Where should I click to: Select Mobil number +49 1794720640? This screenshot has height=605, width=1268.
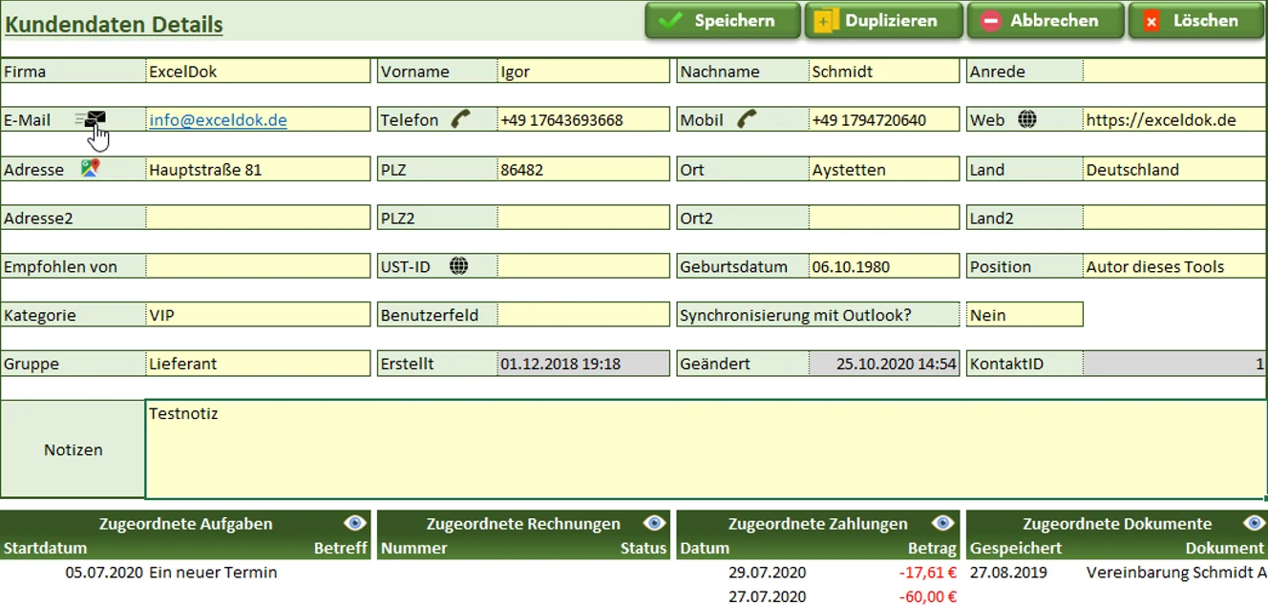pos(884,120)
